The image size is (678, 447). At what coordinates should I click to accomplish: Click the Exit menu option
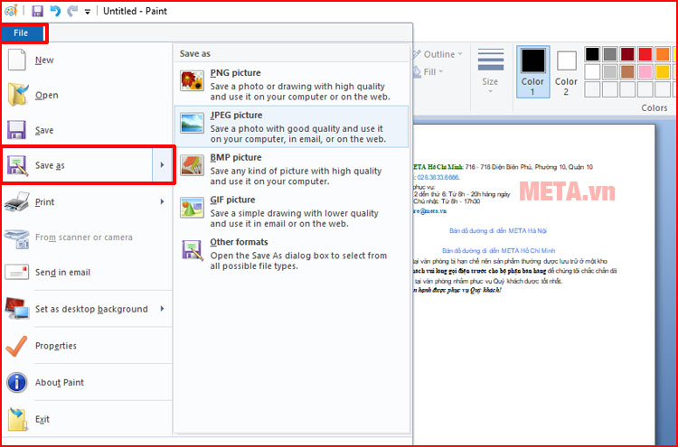42,419
